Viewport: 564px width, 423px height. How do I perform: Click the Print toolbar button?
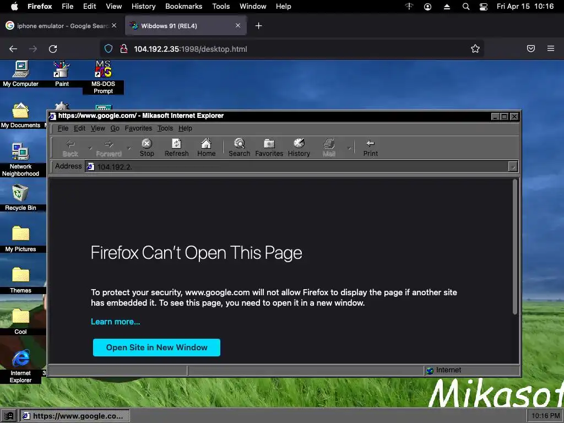click(371, 148)
